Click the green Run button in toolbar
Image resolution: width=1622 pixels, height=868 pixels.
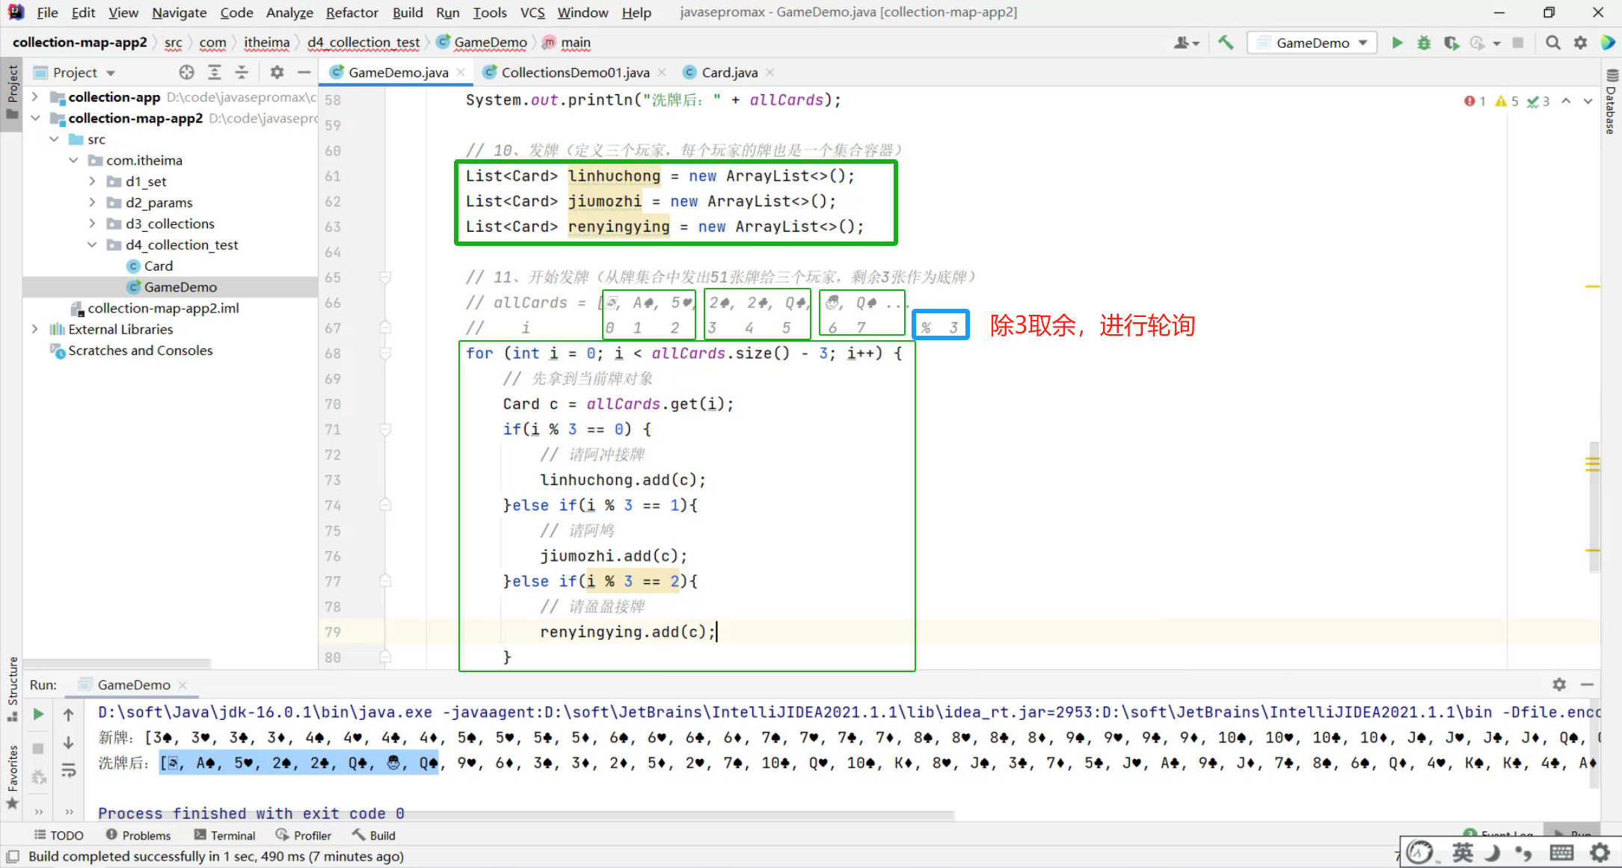coord(1396,43)
